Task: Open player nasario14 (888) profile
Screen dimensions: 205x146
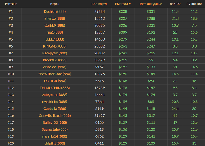Action: [x=55, y=136]
